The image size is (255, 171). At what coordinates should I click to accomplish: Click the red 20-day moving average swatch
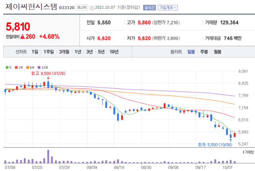[x=16, y=67]
